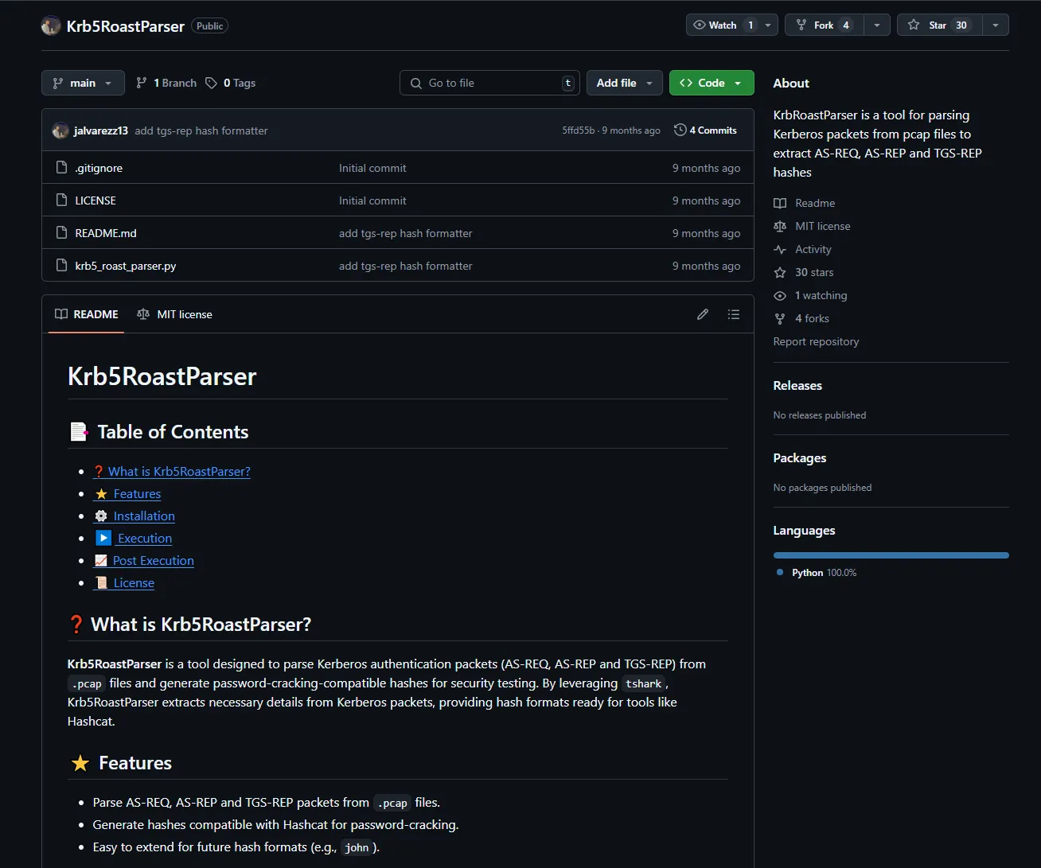Click the krb5_roast_parser.py file icon

click(x=61, y=266)
